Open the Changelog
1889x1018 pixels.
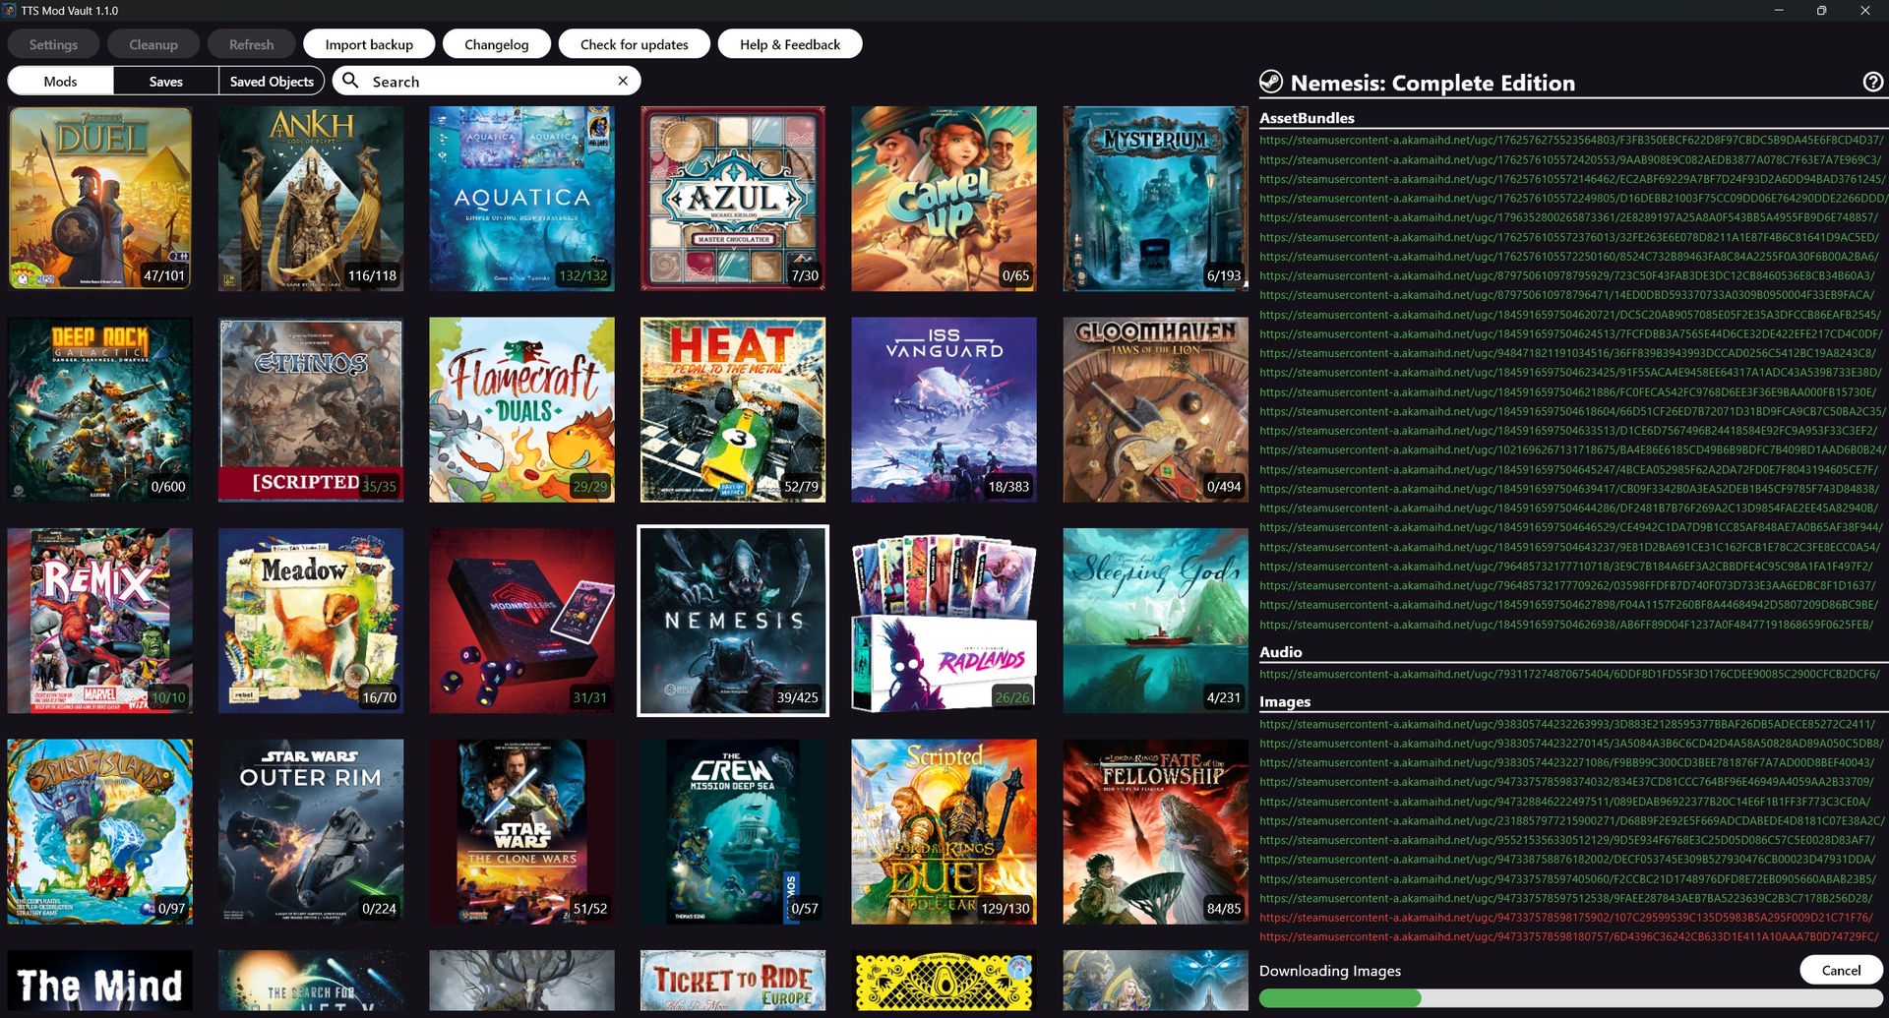[x=496, y=44]
